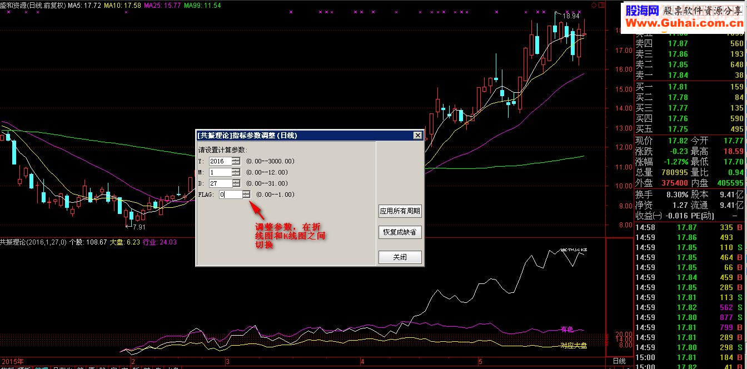Select the 卖二 17.85 order row
Viewport: 747px width, 369px height.
pos(689,64)
